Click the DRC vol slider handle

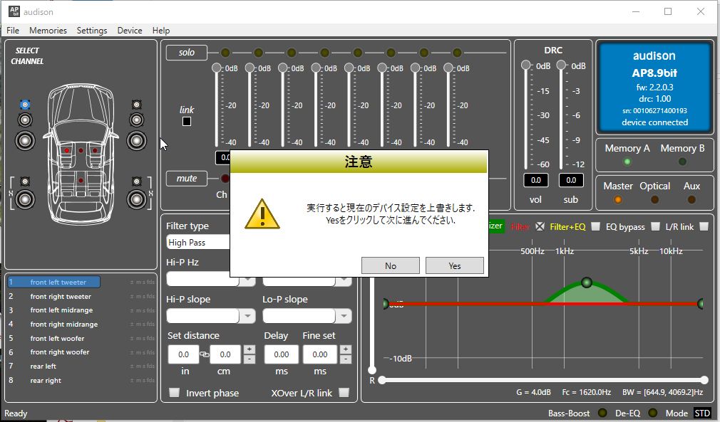(526, 65)
